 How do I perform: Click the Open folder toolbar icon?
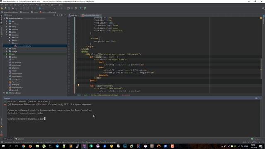coord(2,8)
